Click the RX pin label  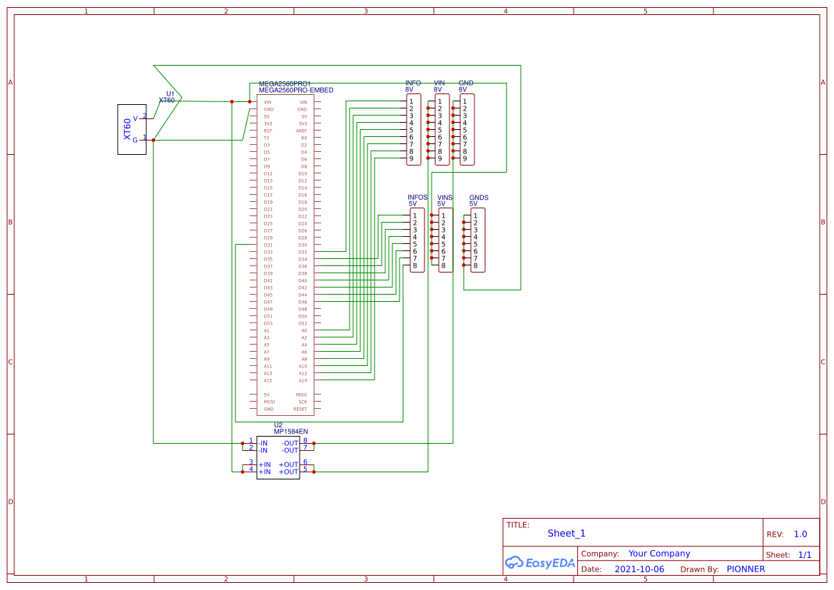304,138
